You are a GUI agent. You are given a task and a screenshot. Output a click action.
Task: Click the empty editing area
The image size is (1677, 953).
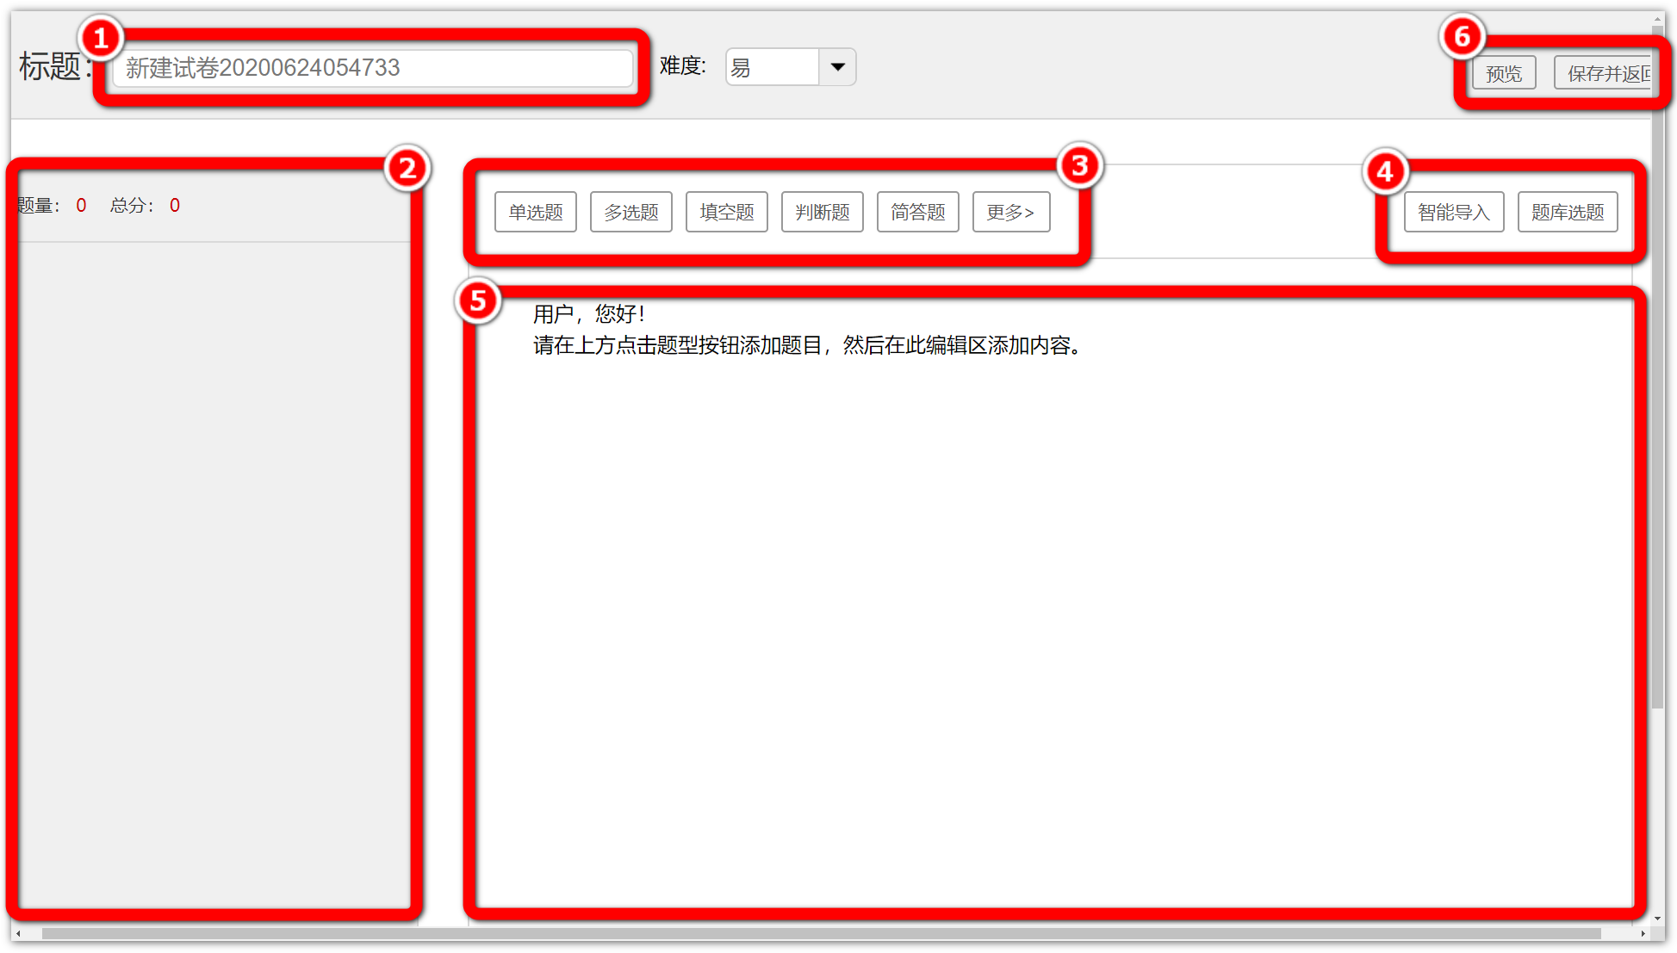(1051, 620)
